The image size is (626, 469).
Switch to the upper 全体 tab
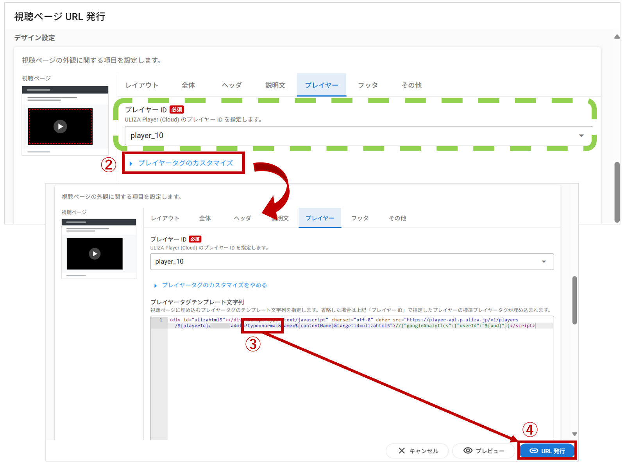pos(188,85)
